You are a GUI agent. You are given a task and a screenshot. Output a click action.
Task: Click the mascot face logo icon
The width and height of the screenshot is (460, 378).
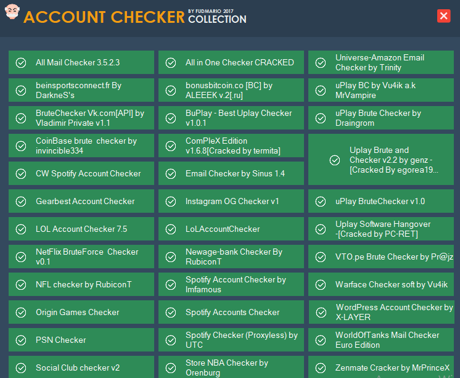[12, 12]
